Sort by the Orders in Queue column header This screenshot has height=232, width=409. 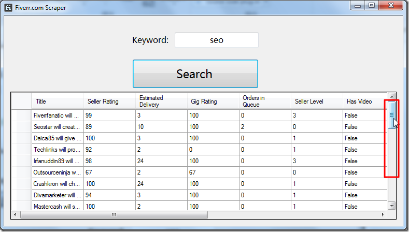click(x=265, y=101)
